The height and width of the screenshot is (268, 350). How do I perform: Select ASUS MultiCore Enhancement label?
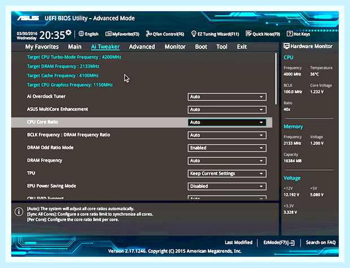tap(58, 109)
